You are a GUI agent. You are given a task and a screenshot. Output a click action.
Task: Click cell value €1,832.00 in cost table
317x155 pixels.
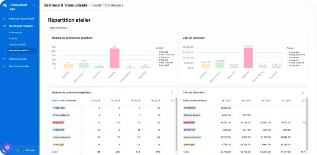226,108
